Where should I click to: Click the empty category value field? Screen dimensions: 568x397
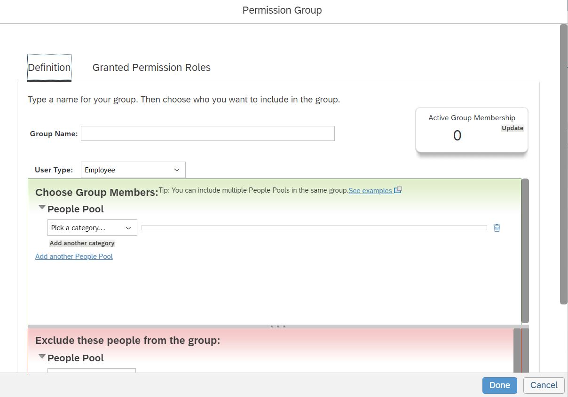(314, 227)
